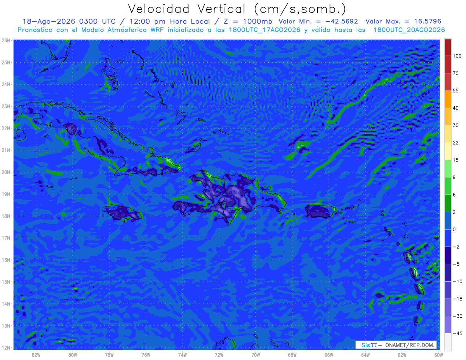The height and width of the screenshot is (360, 466).
Task: Click the "70W" longitude label
Action: click(x=256, y=355)
